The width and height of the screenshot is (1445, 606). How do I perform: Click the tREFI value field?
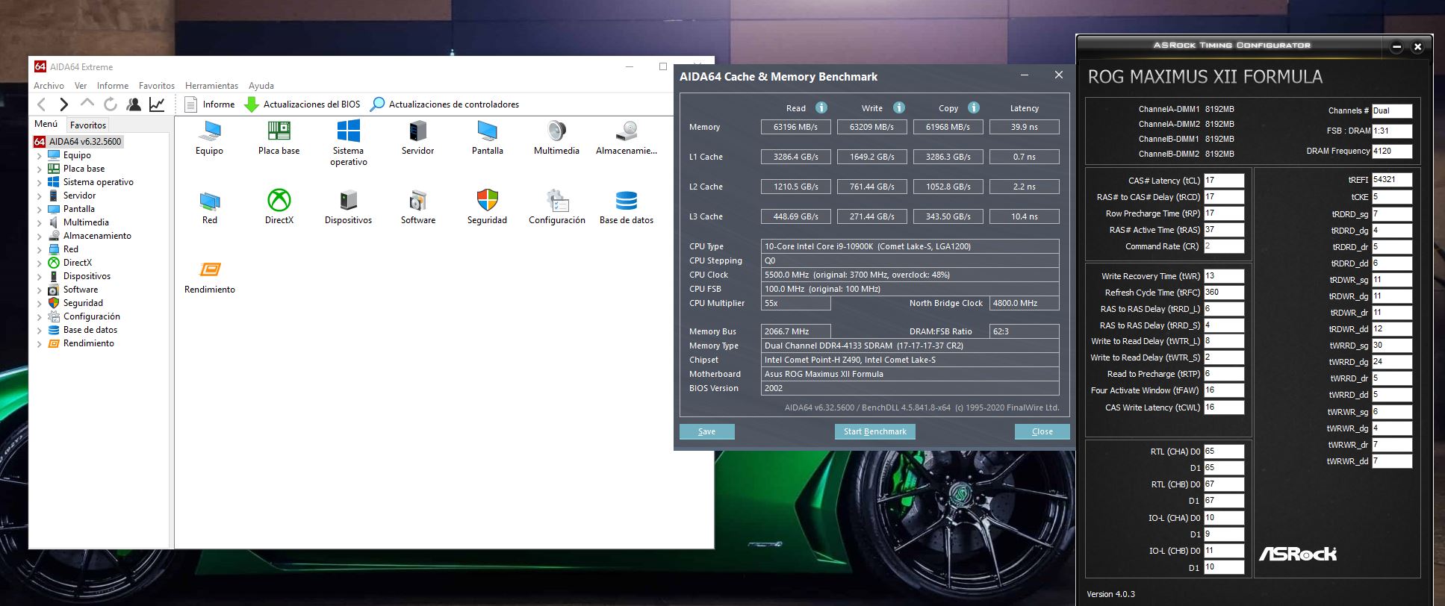[x=1392, y=180]
